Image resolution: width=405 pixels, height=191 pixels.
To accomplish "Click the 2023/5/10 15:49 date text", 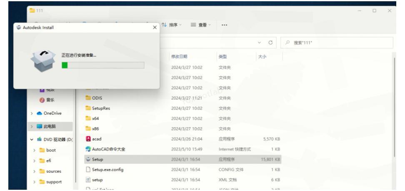I will [187, 149].
